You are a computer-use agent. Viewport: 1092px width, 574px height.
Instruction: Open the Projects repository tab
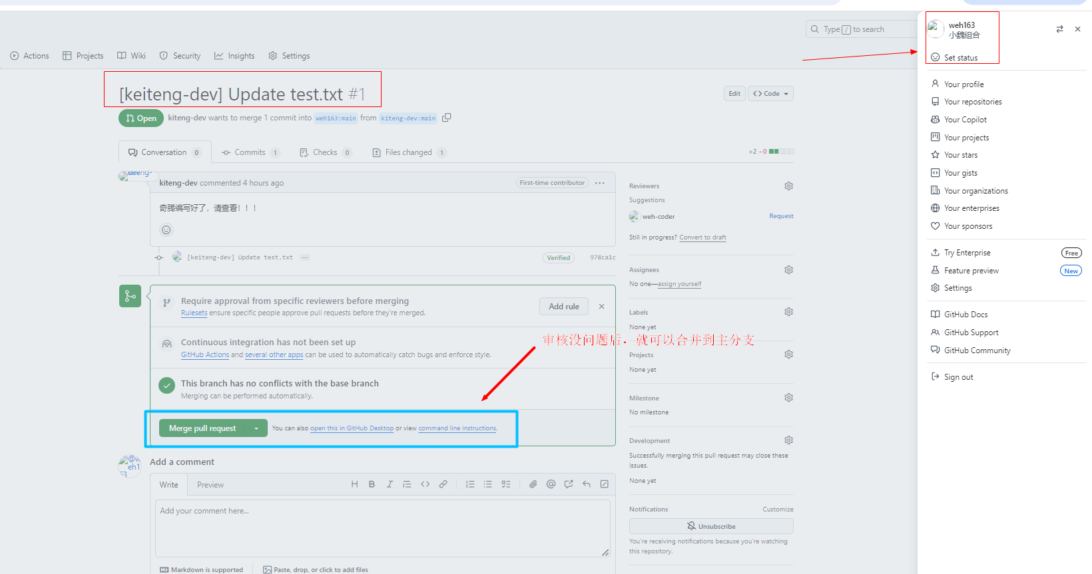point(83,56)
